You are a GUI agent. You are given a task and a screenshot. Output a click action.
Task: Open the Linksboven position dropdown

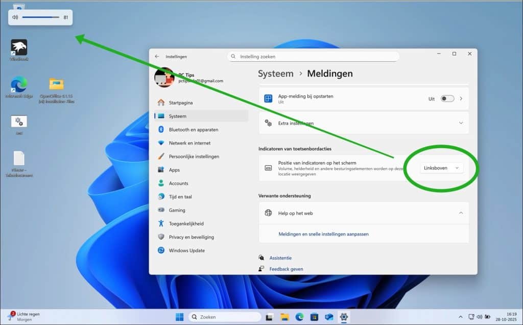(x=442, y=168)
